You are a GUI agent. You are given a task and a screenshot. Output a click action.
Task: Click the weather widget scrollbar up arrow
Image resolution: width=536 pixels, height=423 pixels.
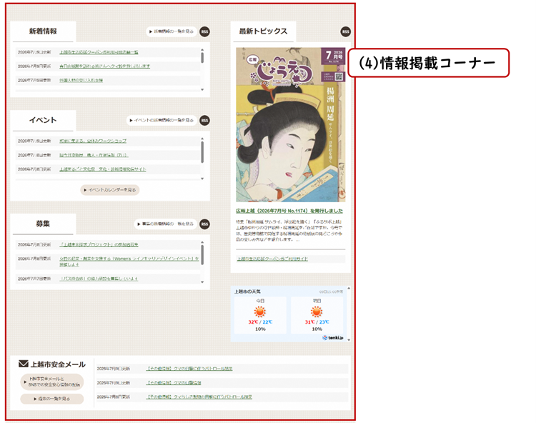tap(349, 289)
